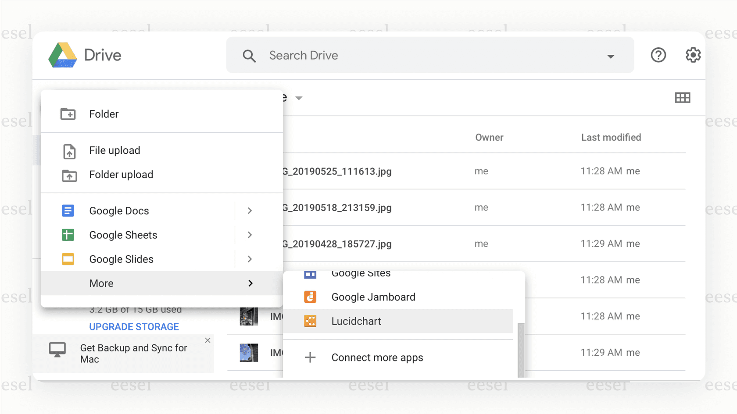Click the Help question mark icon
This screenshot has height=414, width=737.
pos(658,55)
